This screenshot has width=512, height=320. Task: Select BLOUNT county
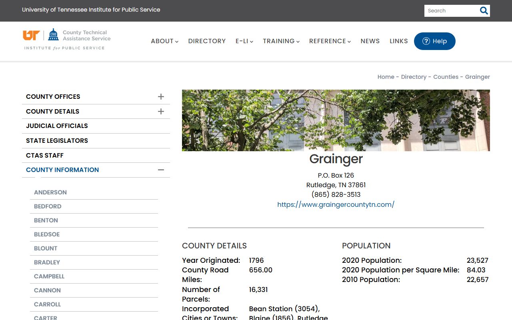46,248
